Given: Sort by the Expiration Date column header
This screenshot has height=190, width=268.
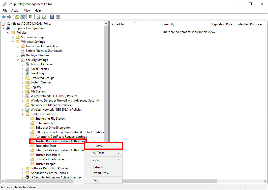Looking at the screenshot, I should [x=222, y=24].
